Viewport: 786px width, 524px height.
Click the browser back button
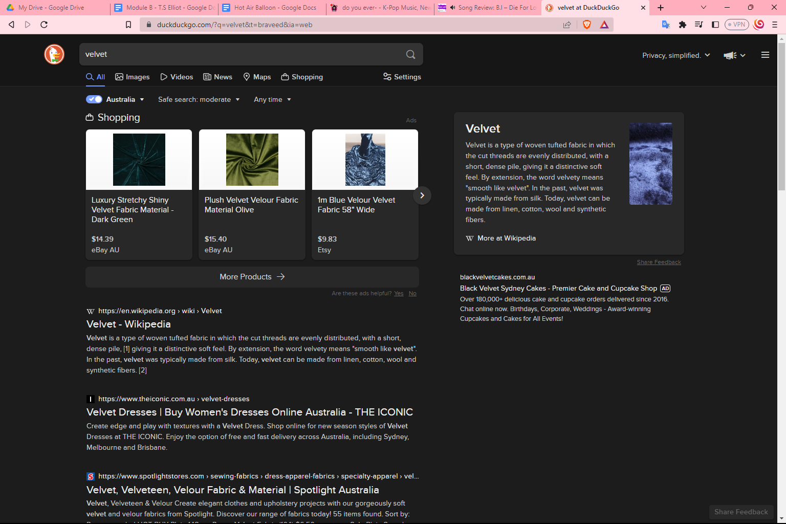click(x=11, y=25)
